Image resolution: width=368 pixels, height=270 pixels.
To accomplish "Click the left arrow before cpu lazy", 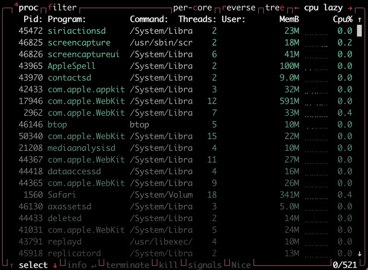I will click(x=296, y=8).
